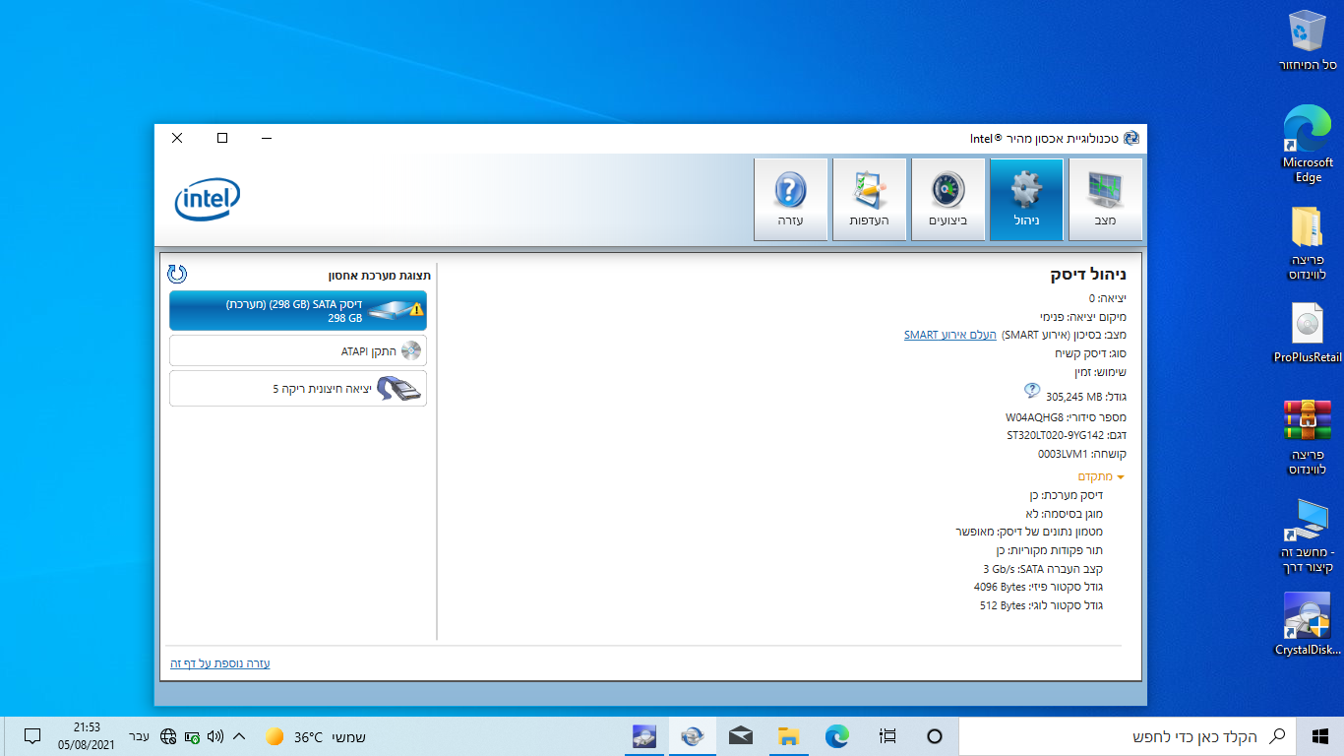
Task: Click the size value 305,245 MB
Action: 1074,397
